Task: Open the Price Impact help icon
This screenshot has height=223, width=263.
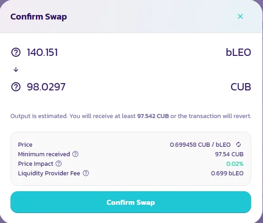Action: 59,164
